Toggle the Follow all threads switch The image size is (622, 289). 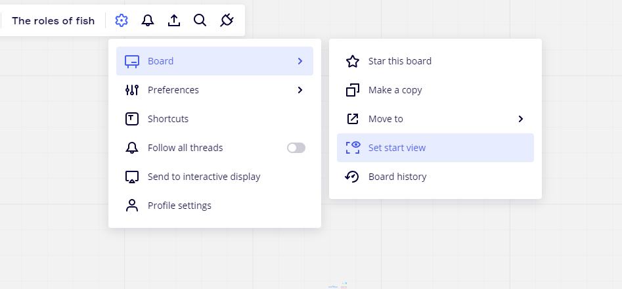point(296,148)
